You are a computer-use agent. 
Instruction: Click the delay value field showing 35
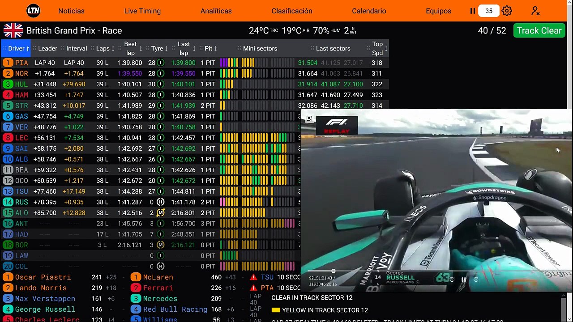pos(489,11)
